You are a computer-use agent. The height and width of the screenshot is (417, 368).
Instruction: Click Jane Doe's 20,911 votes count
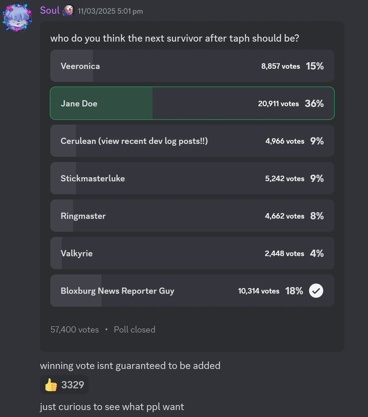coord(278,103)
